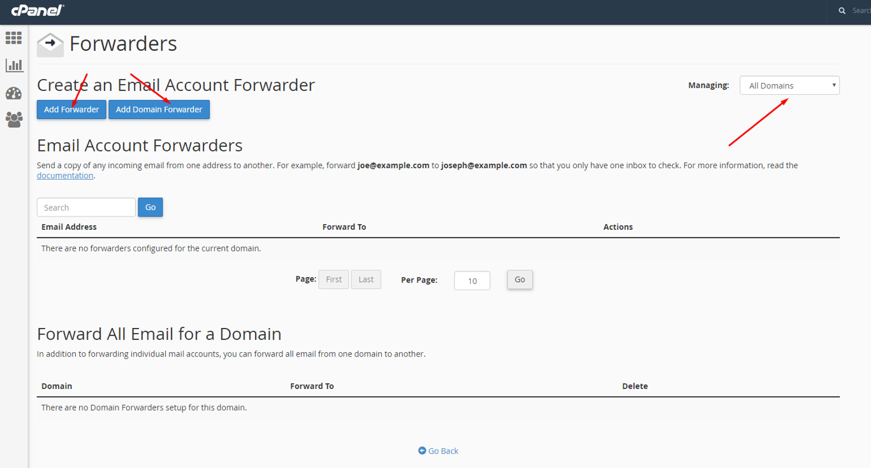Click the cPanel logo
Viewport: 871px width, 468px height.
click(38, 10)
